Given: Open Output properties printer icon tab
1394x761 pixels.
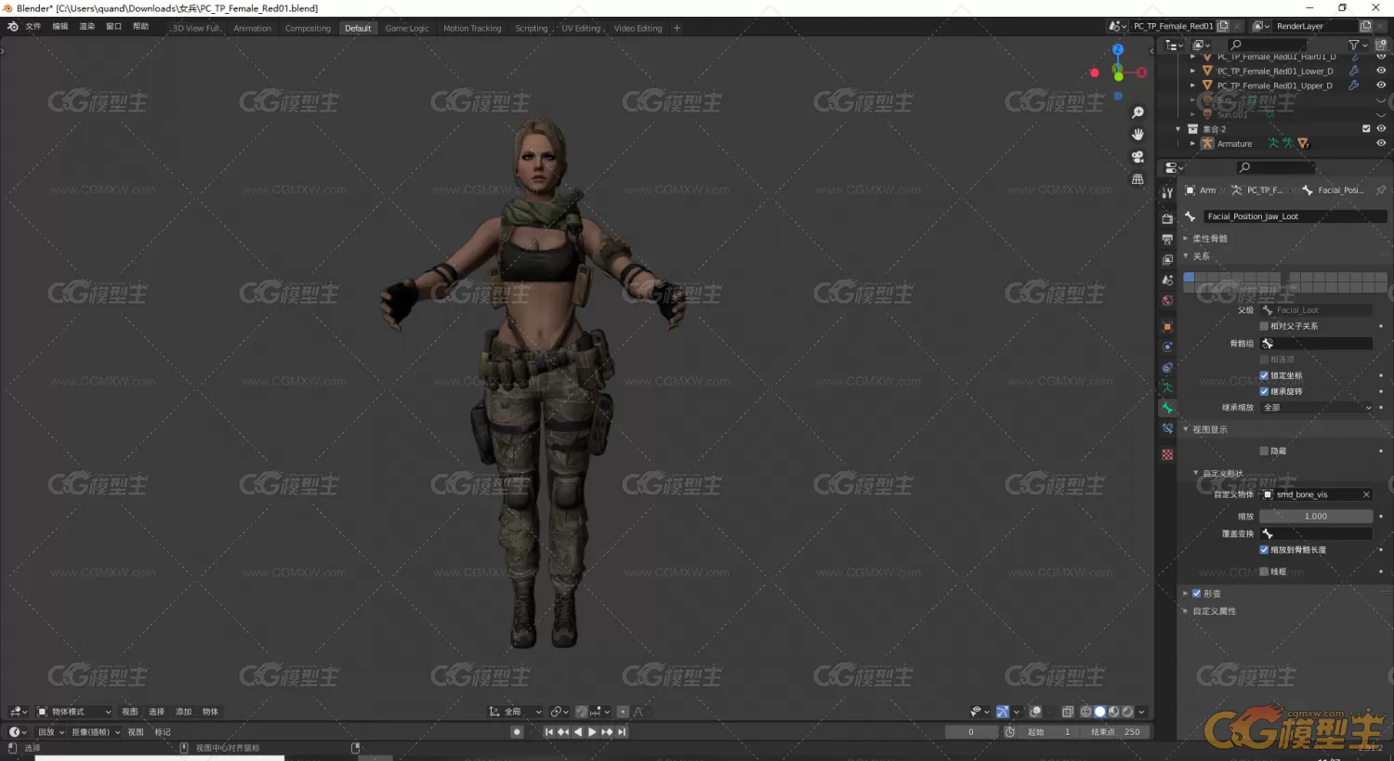Looking at the screenshot, I should point(1167,239).
